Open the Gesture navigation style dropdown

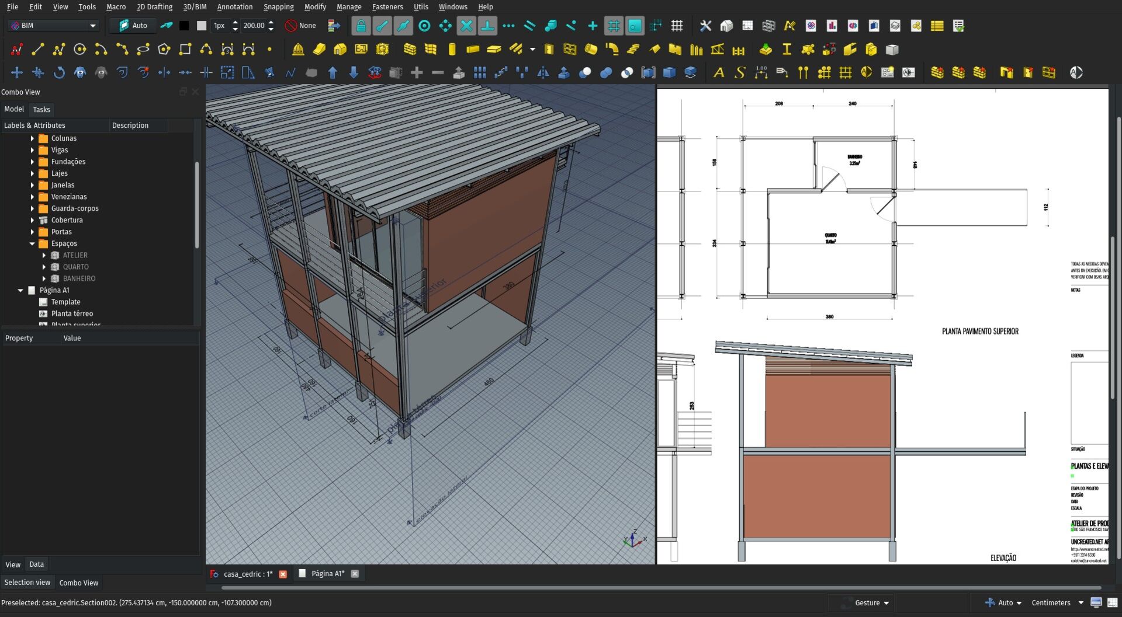coord(872,603)
